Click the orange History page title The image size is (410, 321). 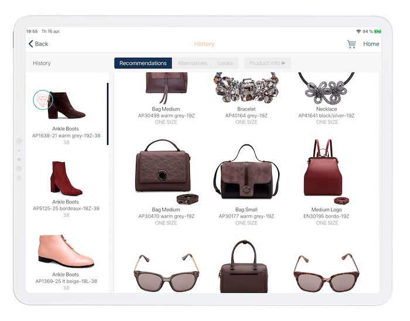[204, 44]
